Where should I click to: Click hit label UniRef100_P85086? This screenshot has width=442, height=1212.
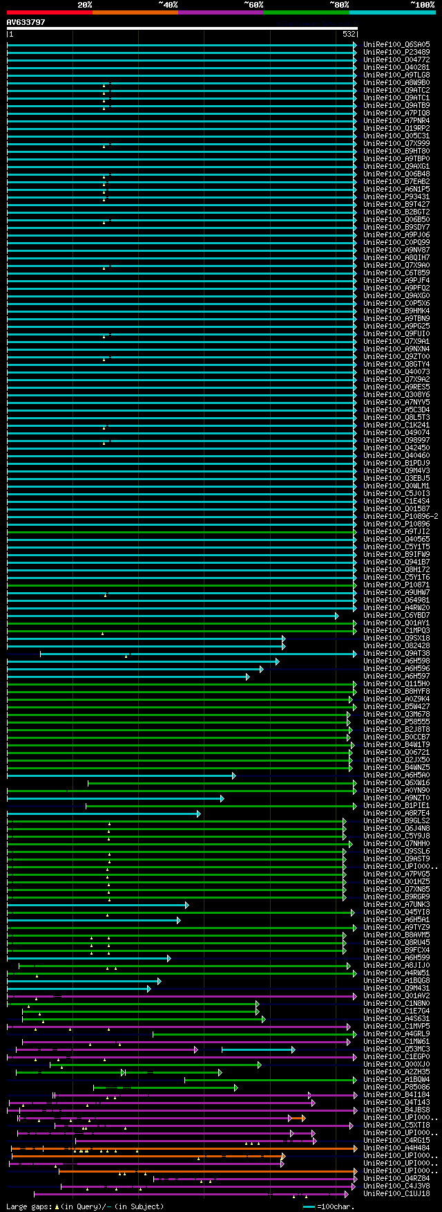pyautogui.click(x=396, y=1087)
